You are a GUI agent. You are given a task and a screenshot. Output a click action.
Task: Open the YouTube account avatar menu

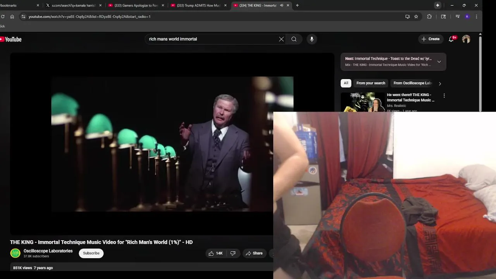tap(466, 39)
